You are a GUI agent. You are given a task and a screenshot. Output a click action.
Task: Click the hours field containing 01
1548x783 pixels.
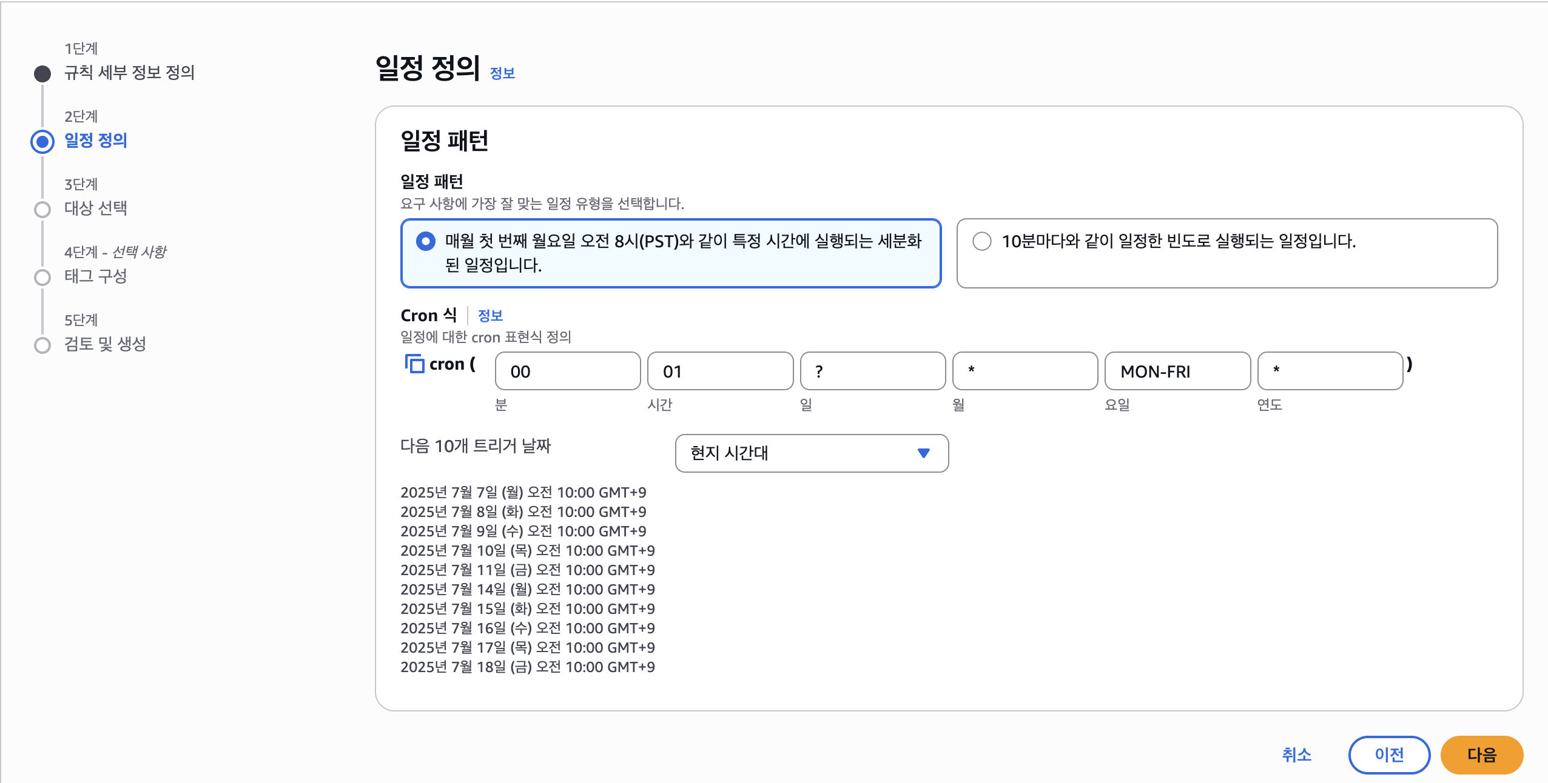(719, 371)
